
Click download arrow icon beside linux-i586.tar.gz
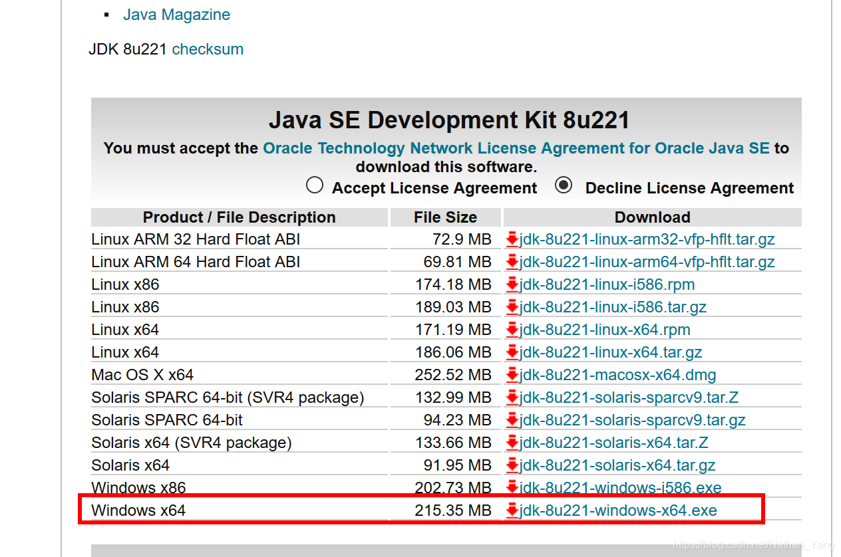pos(512,307)
